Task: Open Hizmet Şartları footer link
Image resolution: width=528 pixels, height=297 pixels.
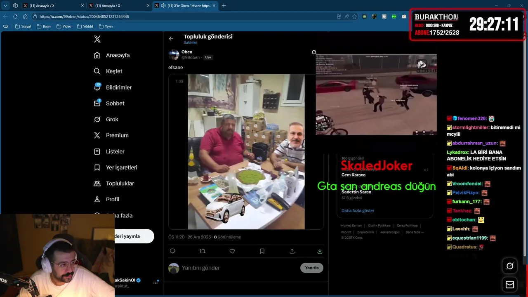Action: pos(351,226)
